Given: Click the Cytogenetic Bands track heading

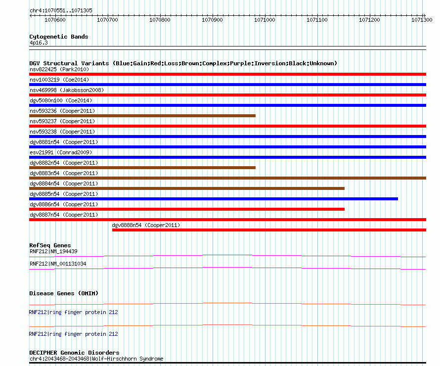Looking at the screenshot, I should coord(59,37).
